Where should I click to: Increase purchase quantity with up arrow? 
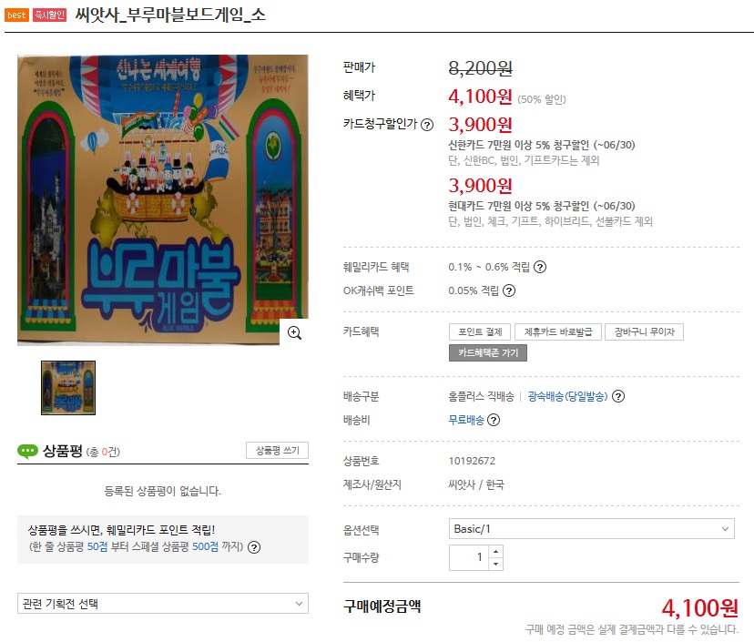[x=495, y=551]
